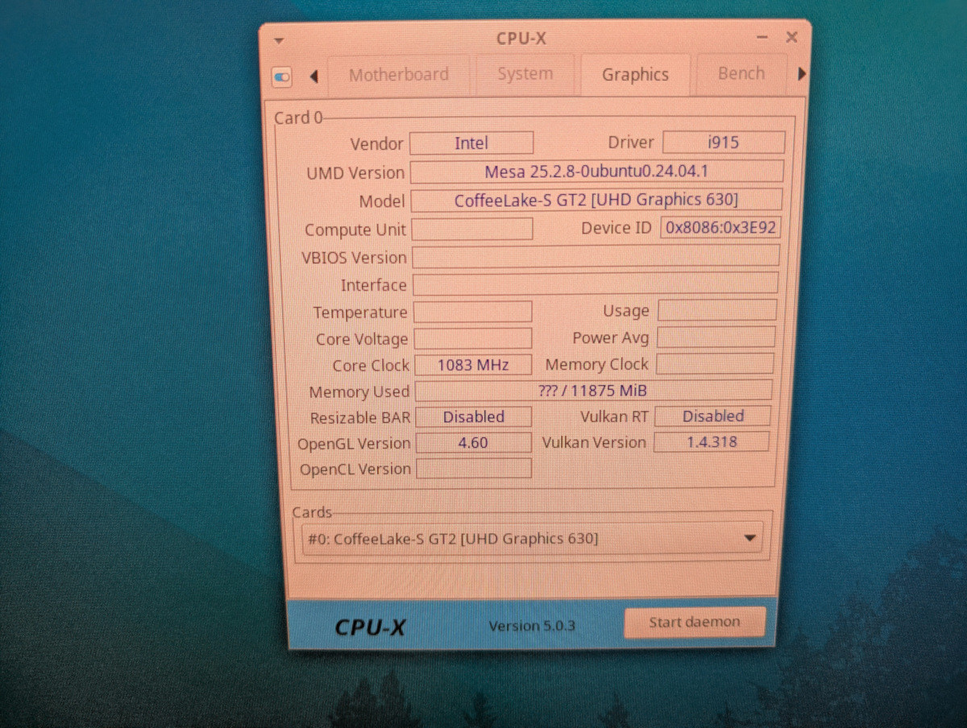Click the right tab scroll arrow
The width and height of the screenshot is (967, 728).
click(801, 74)
